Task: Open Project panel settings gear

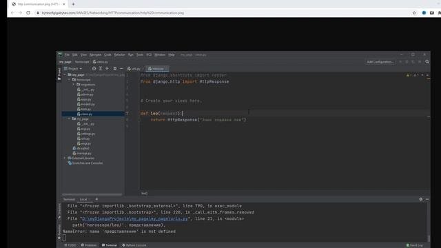Action: point(115,69)
